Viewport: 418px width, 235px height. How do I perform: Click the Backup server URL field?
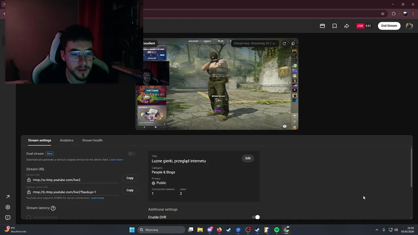72,192
